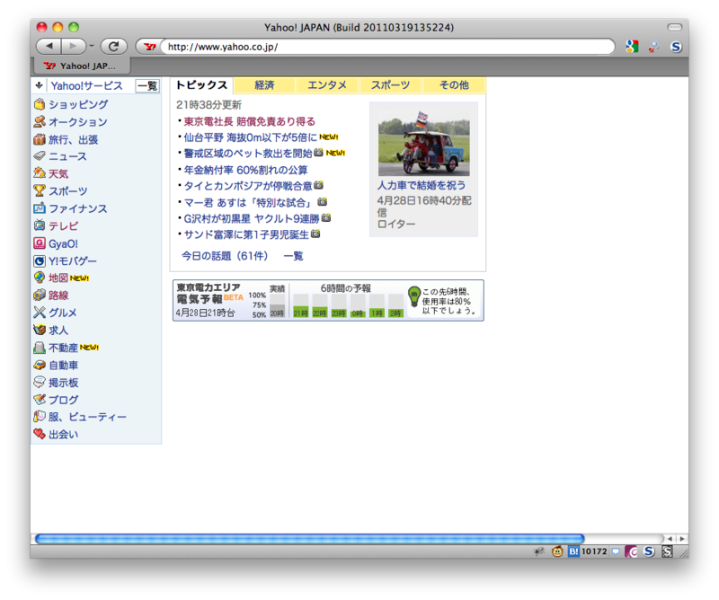Switch to the 経済 tab
This screenshot has height=600, width=719.
pos(264,85)
